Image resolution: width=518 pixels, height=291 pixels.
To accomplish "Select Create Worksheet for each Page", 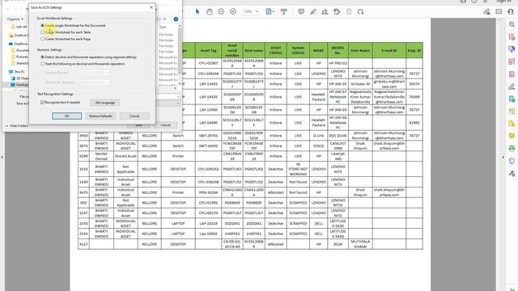I will click(66, 39).
